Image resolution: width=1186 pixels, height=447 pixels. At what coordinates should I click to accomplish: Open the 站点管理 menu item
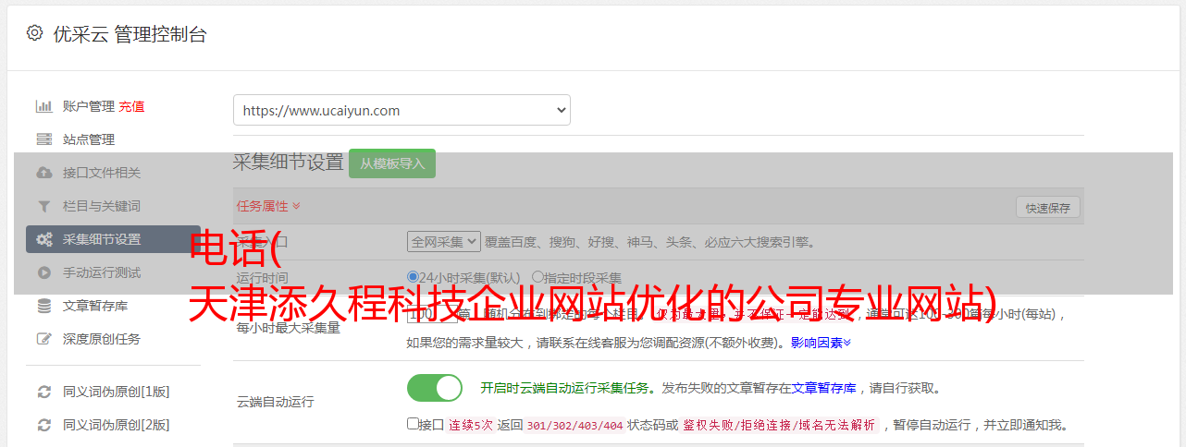pyautogui.click(x=89, y=139)
